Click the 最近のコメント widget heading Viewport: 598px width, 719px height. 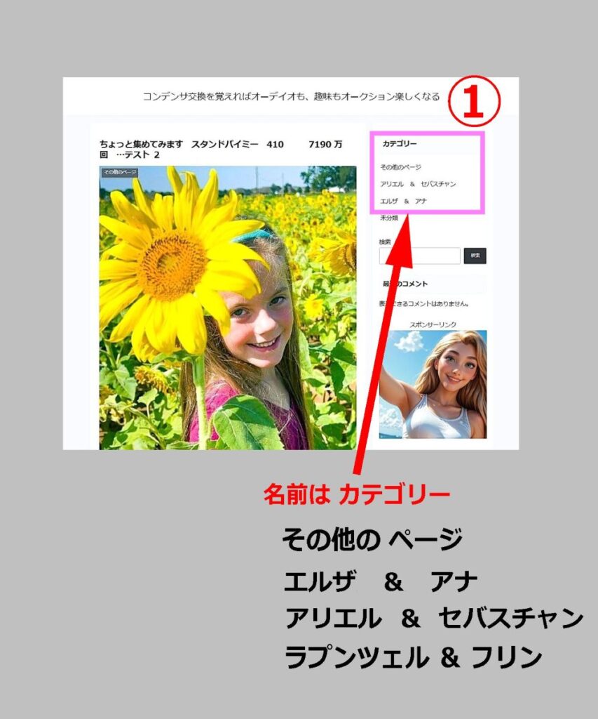coord(407,284)
